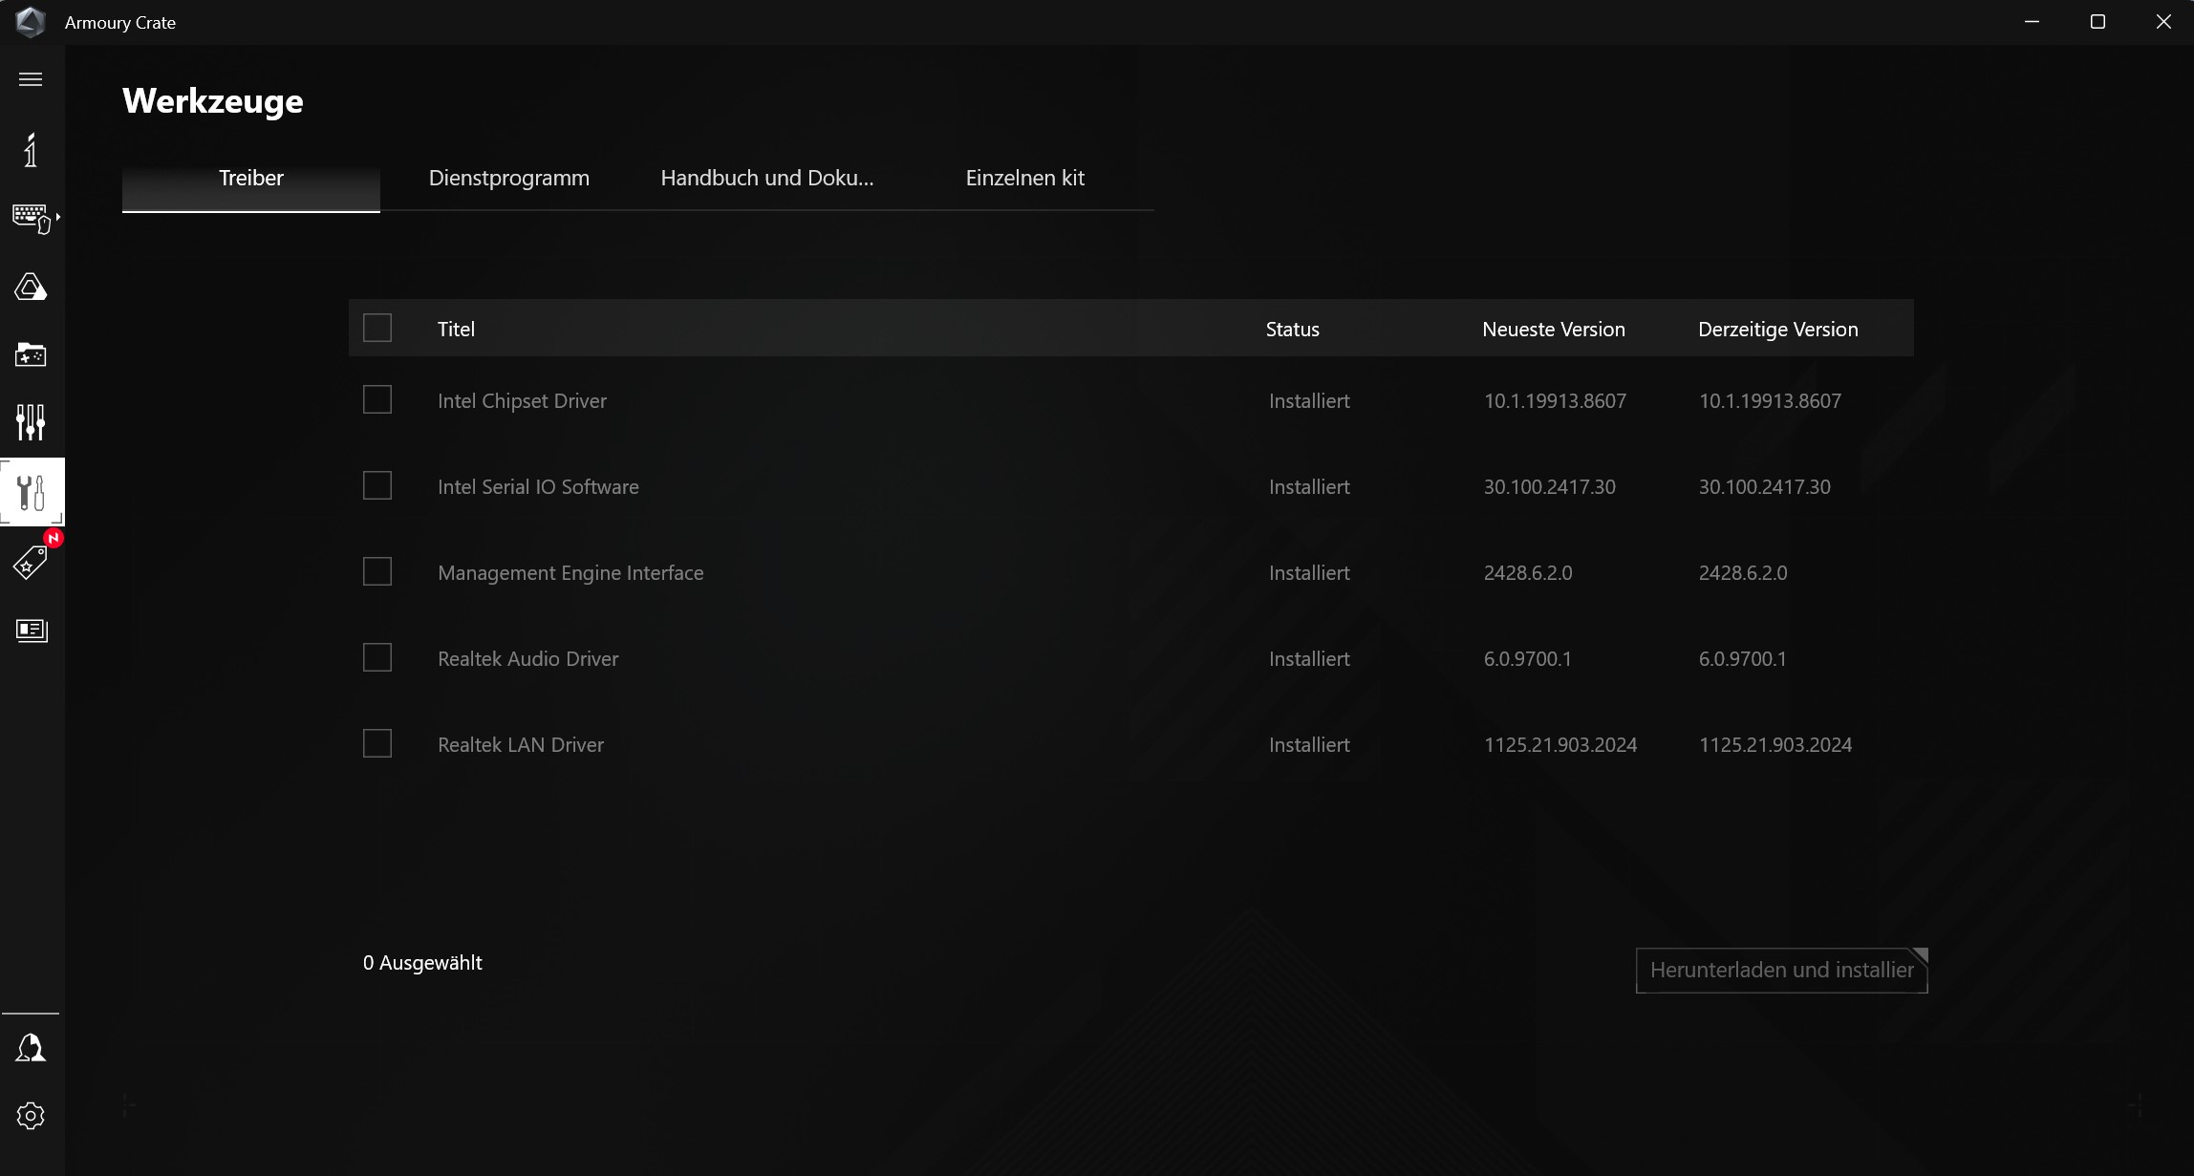Open Aura Sync triangle icon
2194x1176 pixels.
coord(31,288)
